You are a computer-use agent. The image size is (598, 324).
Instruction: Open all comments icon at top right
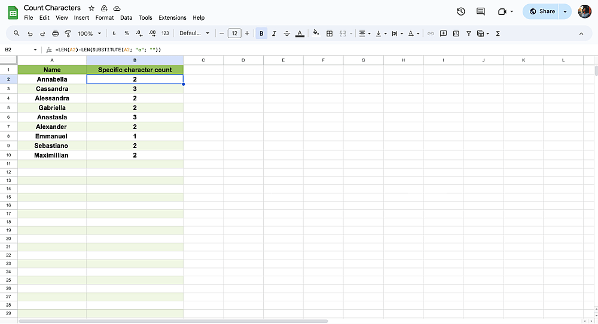[x=481, y=11]
